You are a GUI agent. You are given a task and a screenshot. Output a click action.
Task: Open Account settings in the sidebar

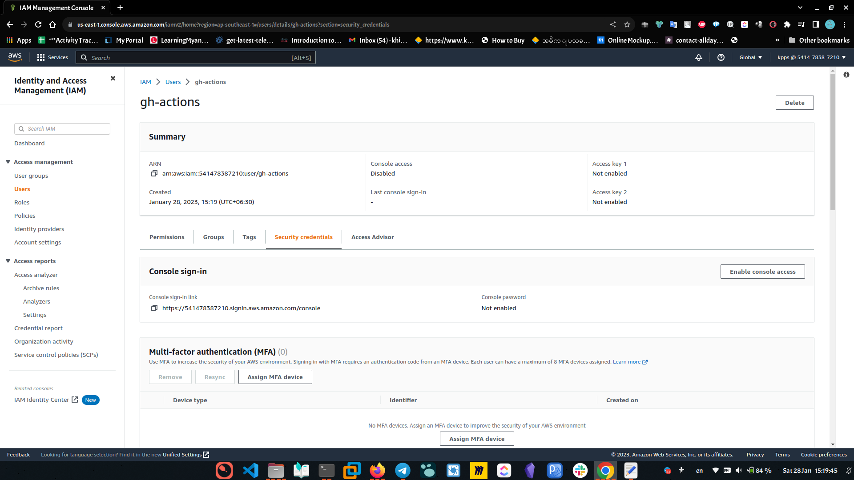point(37,242)
